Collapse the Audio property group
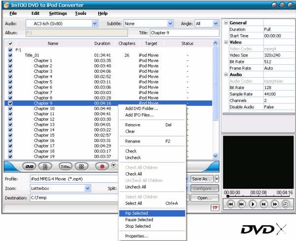 pyautogui.click(x=226, y=75)
